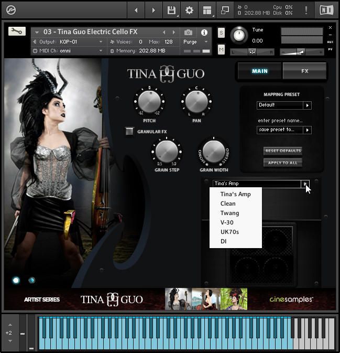Click octave up arrow on keyboard
The width and height of the screenshot is (340, 353).
(10, 325)
